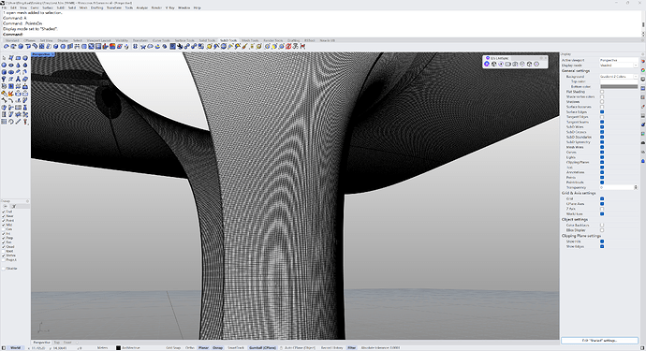This screenshot has height=351, width=646.
Task: Click add viewport tab icon
Action: [x=77, y=343]
